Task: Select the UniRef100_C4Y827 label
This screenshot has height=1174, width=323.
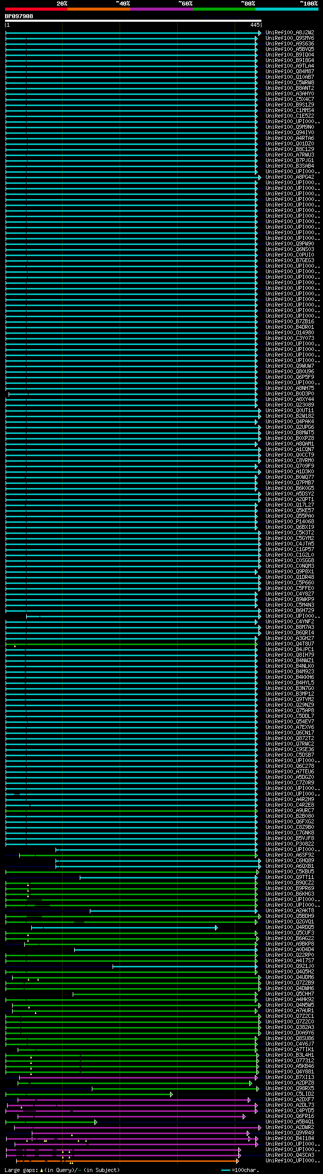Action: point(290,594)
